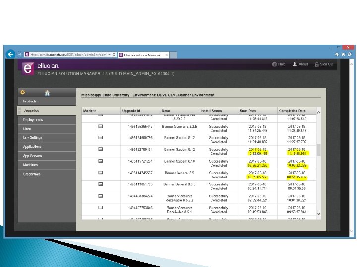
Task: Open the About link
Action: [300, 64]
